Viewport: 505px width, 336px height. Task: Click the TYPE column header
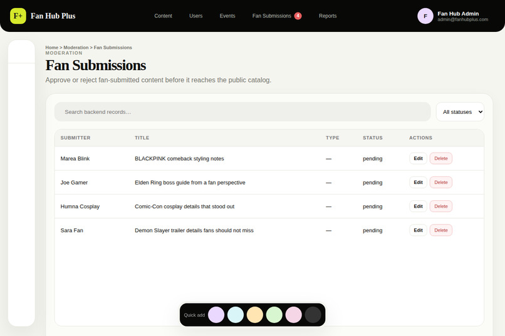(x=332, y=138)
